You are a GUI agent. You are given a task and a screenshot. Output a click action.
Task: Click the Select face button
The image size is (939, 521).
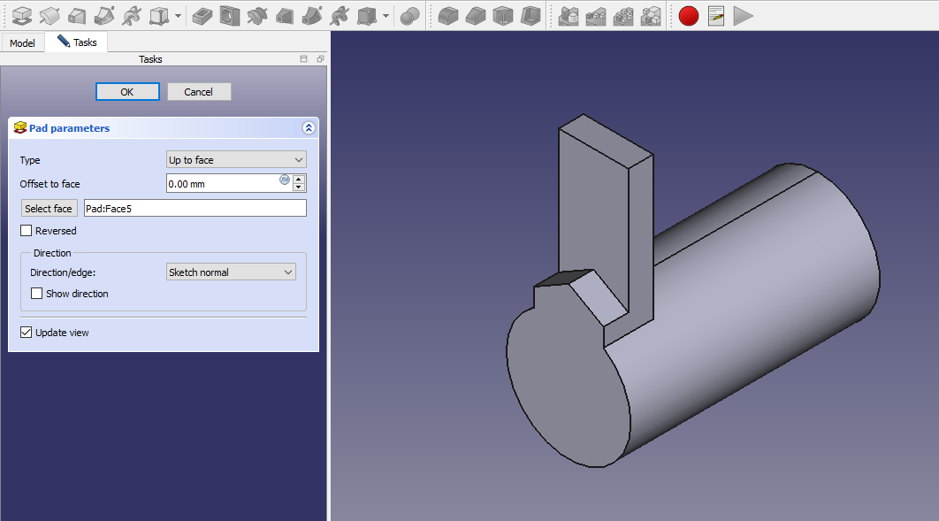[x=49, y=209]
